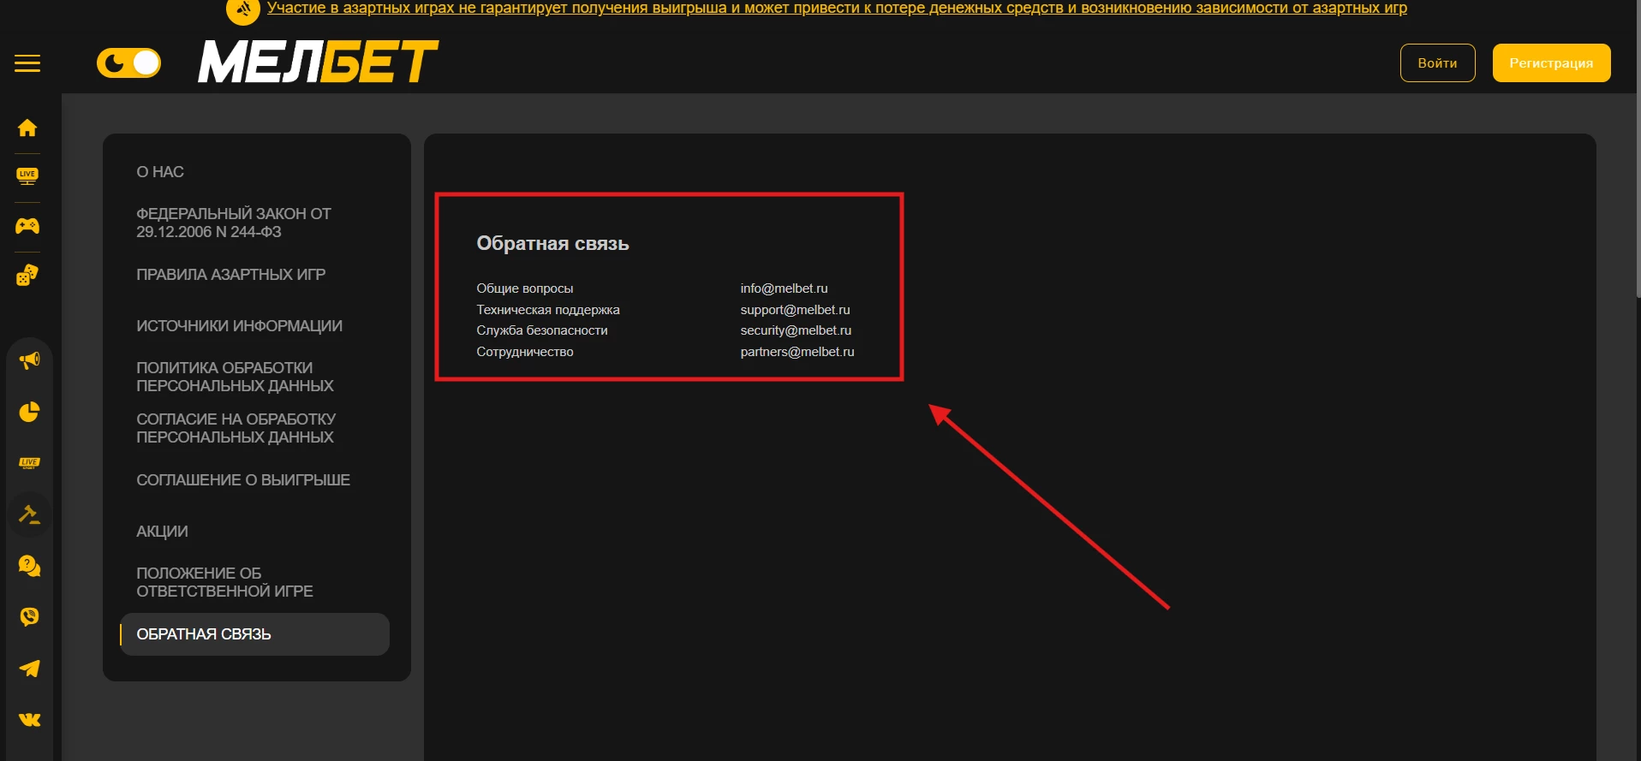Click the Техническая поддержка label
This screenshot has width=1641, height=761.
[548, 310]
